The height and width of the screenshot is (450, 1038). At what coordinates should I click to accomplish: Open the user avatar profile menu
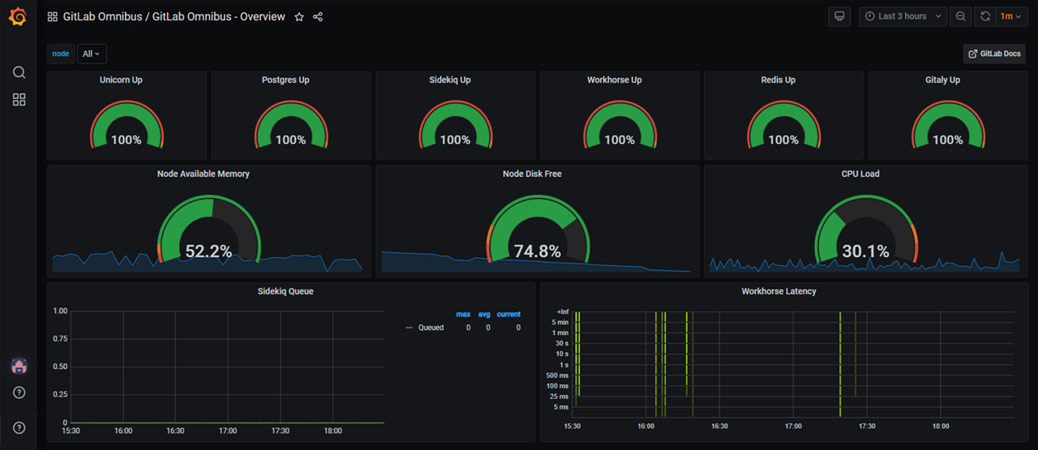(x=19, y=366)
